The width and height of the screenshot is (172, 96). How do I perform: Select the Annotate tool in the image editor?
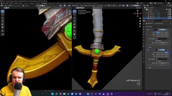coord(3,31)
